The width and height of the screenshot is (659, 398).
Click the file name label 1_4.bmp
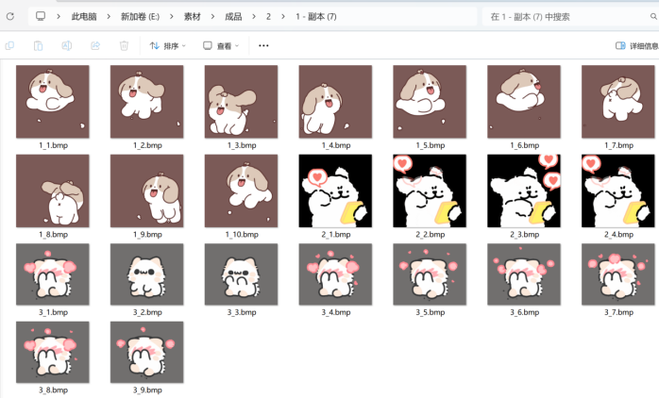point(336,145)
